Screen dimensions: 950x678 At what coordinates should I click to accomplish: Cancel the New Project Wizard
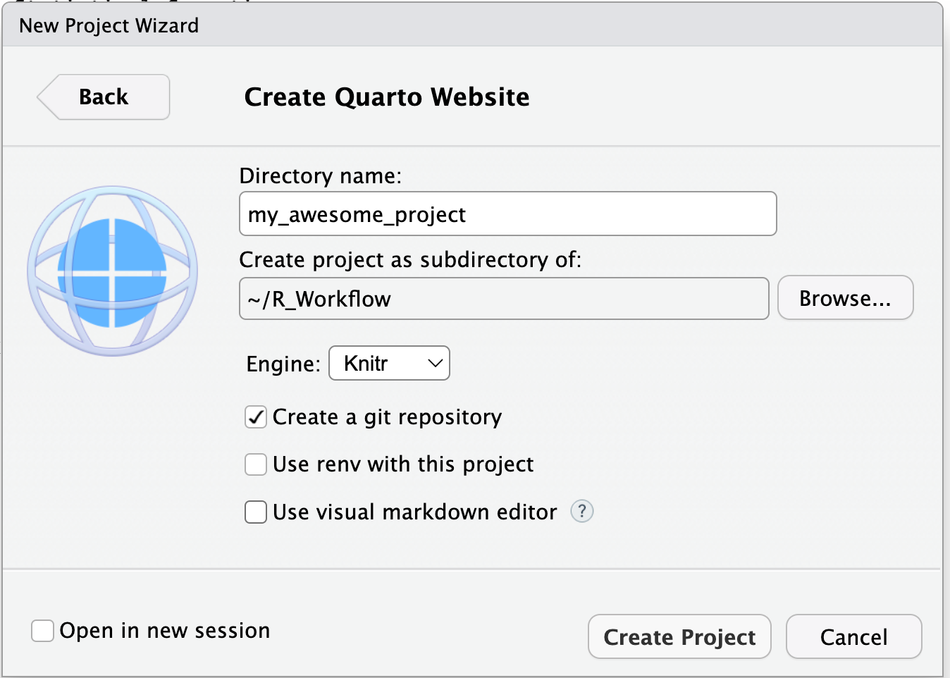(x=853, y=637)
